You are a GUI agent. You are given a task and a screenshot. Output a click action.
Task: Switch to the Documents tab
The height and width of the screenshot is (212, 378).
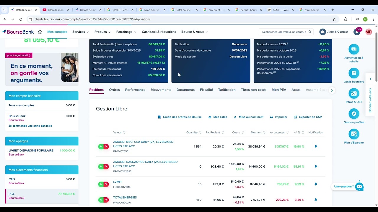tap(185, 90)
